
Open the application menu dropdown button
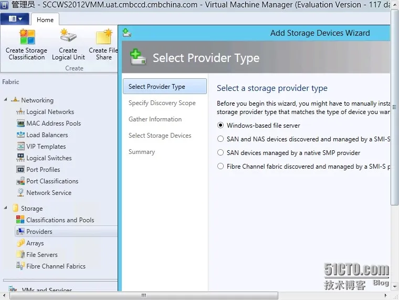15,19
